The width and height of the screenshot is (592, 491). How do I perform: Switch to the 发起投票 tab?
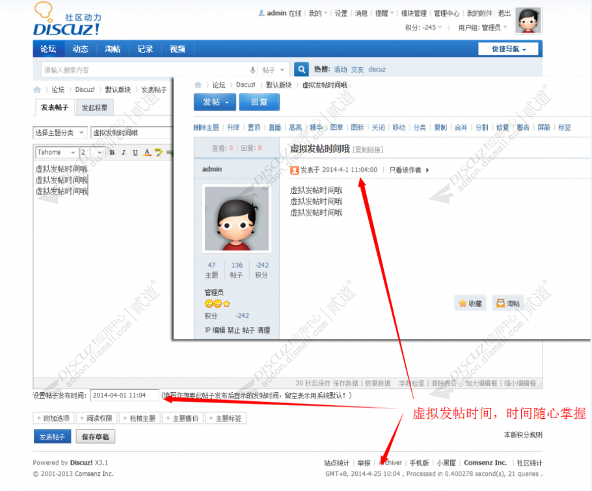tap(95, 107)
